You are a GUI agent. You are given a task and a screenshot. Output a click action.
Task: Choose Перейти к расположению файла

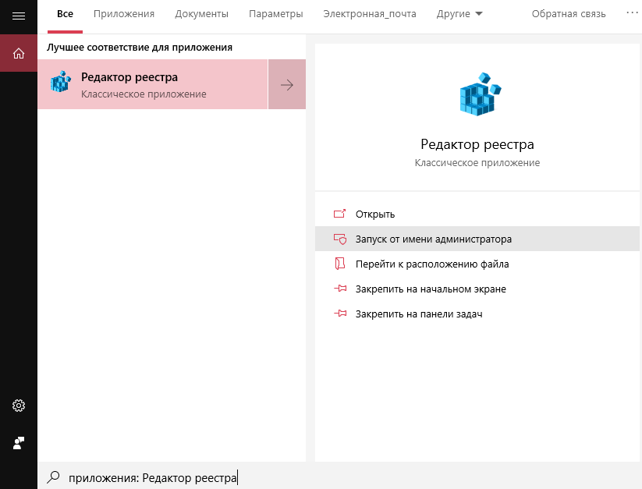point(432,264)
